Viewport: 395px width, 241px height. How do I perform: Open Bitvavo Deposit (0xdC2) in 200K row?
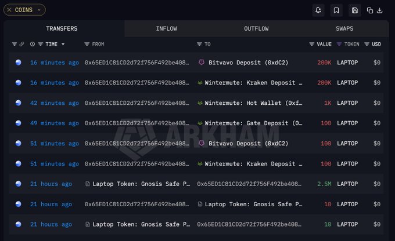tap(248, 63)
